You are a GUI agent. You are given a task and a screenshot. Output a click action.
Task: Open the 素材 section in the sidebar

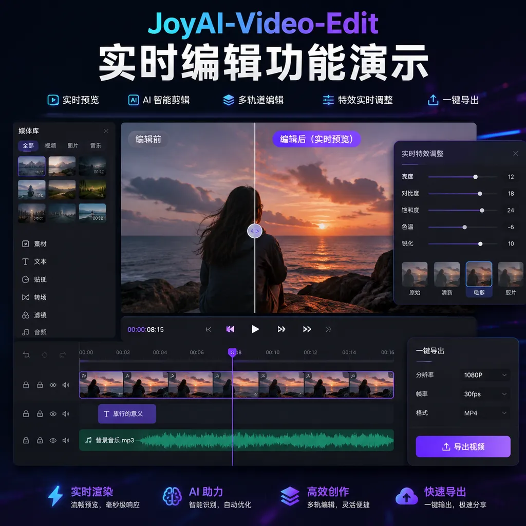(34, 244)
